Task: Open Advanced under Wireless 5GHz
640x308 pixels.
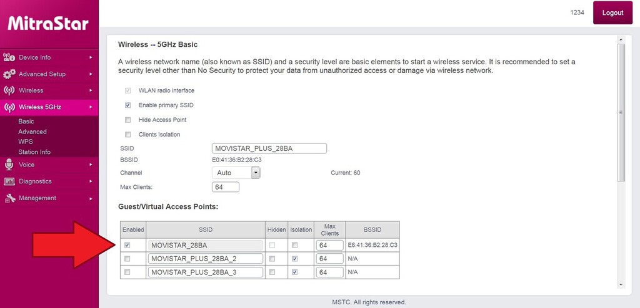Action: [x=32, y=132]
